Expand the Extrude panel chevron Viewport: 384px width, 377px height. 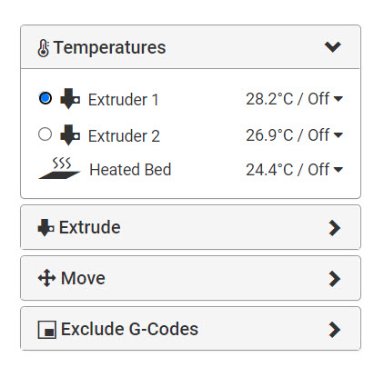[335, 228]
